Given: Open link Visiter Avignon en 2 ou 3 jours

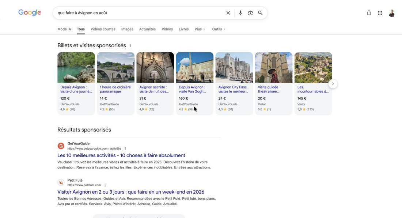Looking at the screenshot, I should (131, 192).
